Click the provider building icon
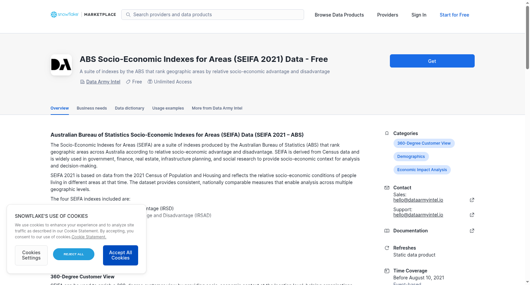Viewport: 530px width, 285px height. coord(82,82)
